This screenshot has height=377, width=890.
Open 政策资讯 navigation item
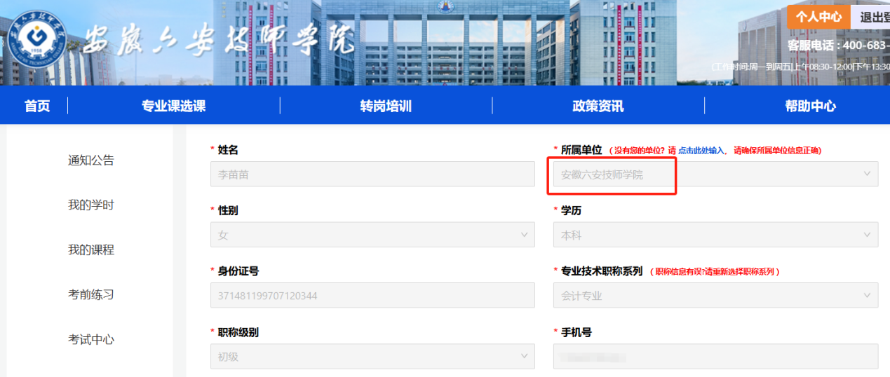tap(598, 106)
